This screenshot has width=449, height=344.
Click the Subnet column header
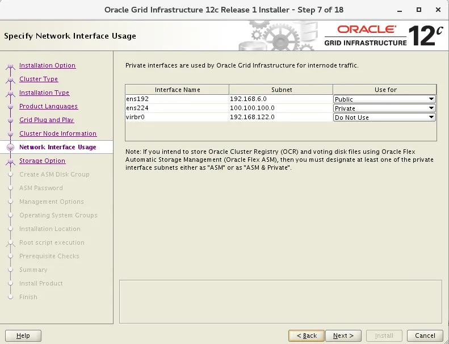pyautogui.click(x=281, y=90)
